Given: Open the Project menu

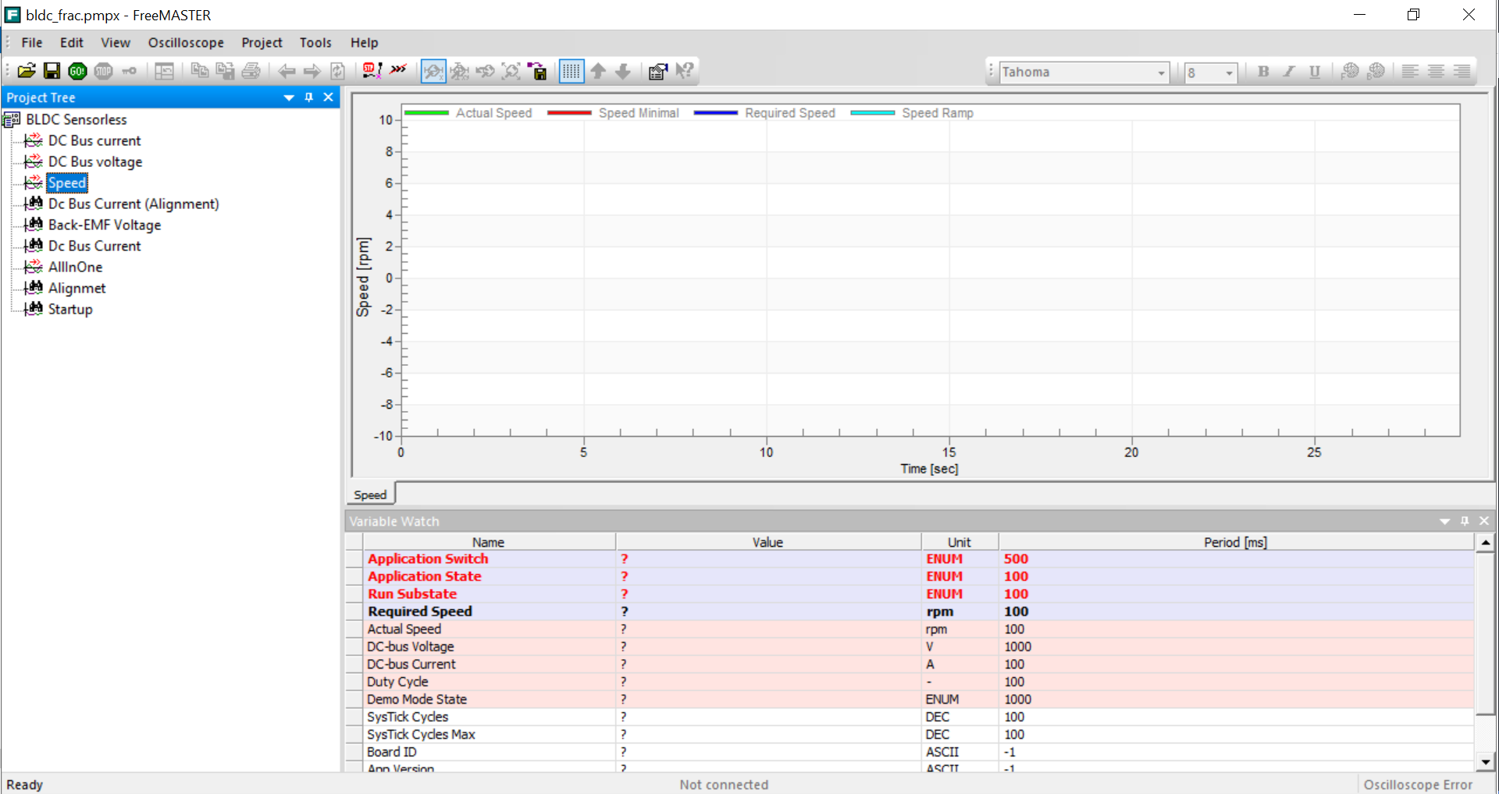Looking at the screenshot, I should click(262, 43).
